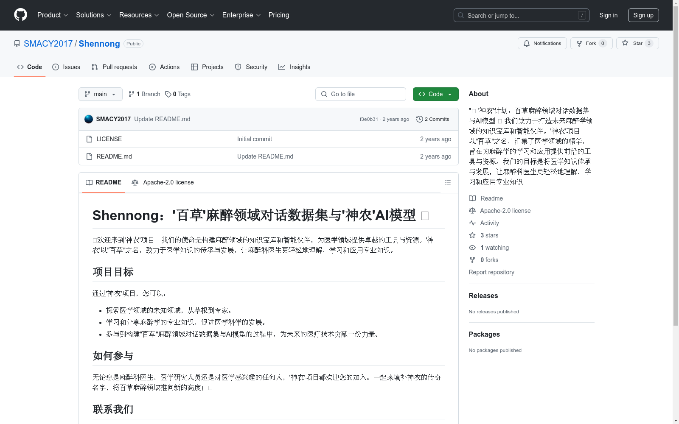Open the README.md file name
This screenshot has height=424, width=679.
[x=114, y=156]
